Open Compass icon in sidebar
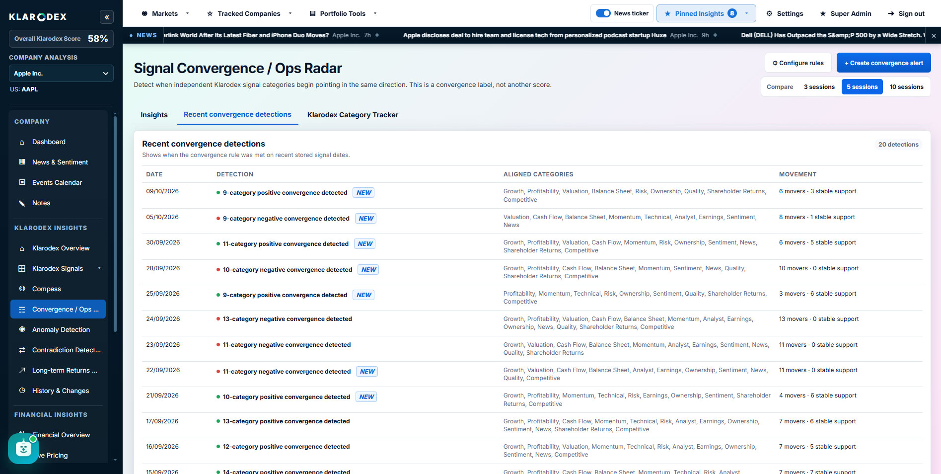This screenshot has height=474, width=941. click(x=22, y=289)
